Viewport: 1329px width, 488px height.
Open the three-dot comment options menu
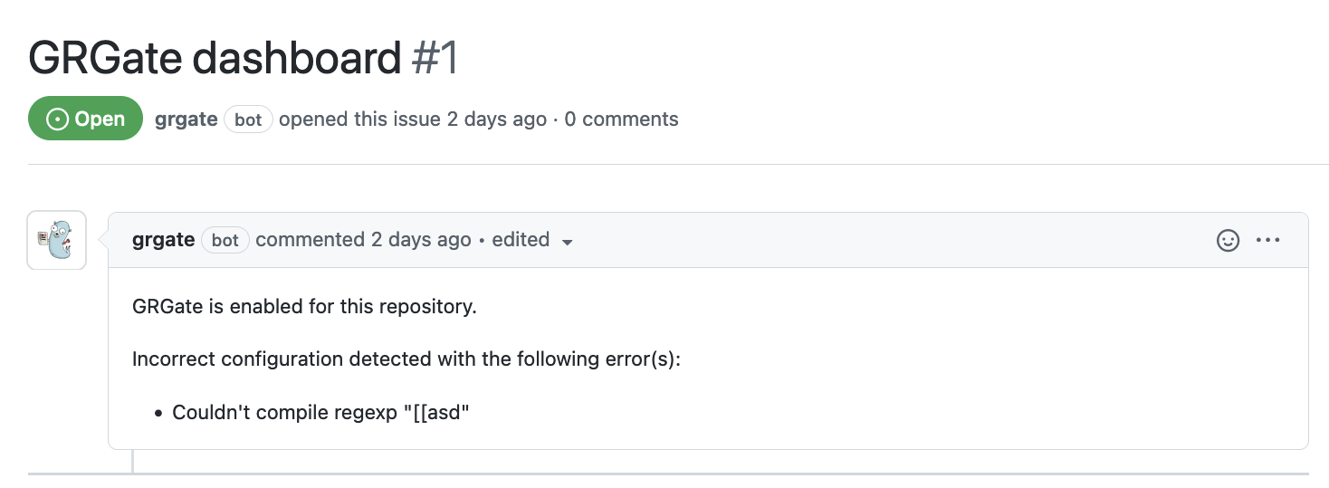coord(1267,240)
